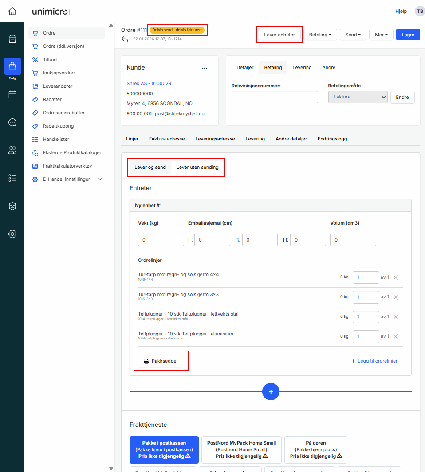Select the Lever uten sending option
425x472 pixels.
tap(197, 168)
